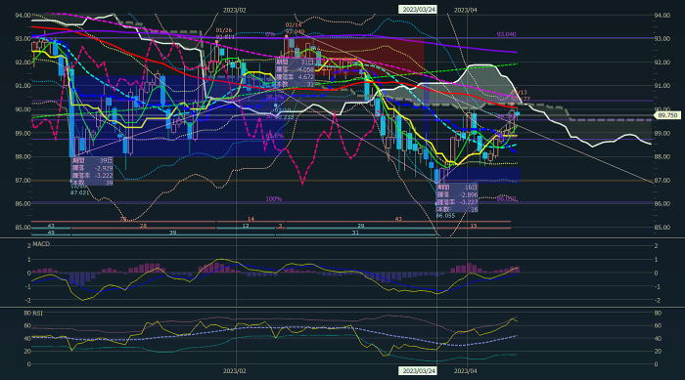Click the 92.00 label on left price axis
This screenshot has width=685, height=380.
pos(23,63)
